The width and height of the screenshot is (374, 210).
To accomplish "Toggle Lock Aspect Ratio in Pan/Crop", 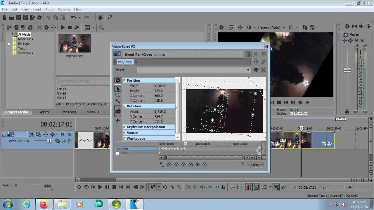I will 118,108.
